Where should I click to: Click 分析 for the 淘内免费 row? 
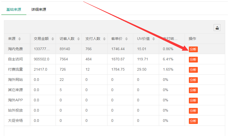pos(193,49)
